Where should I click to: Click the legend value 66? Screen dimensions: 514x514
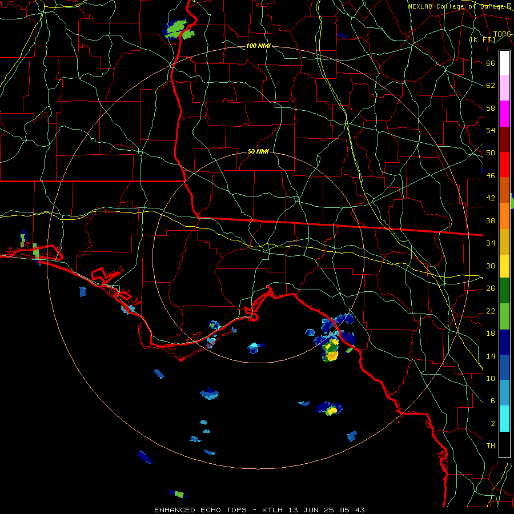(x=491, y=63)
